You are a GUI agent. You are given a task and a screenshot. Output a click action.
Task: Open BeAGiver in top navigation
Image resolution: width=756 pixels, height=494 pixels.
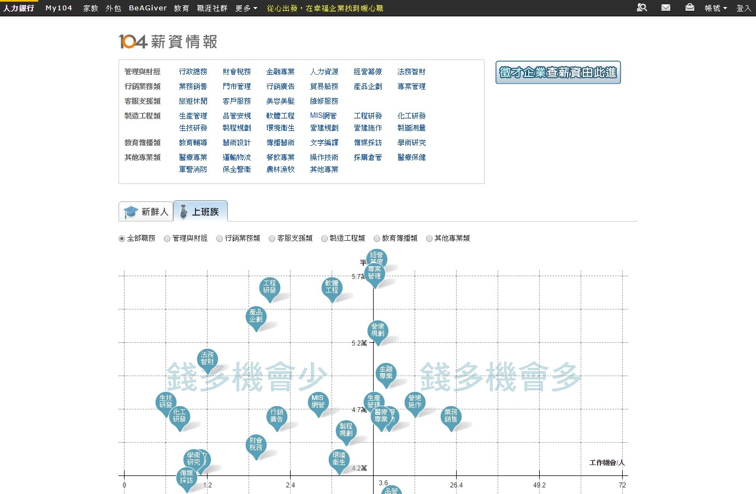tap(148, 8)
